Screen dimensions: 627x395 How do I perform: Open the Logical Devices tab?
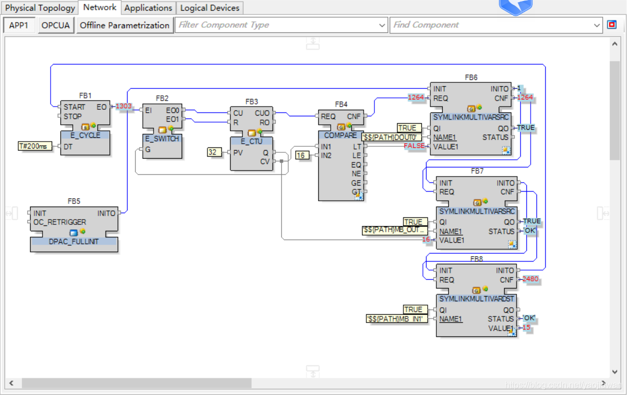pos(210,8)
